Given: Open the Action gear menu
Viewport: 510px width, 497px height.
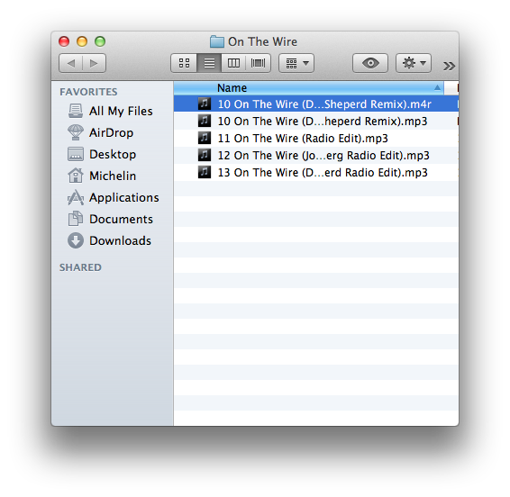Looking at the screenshot, I should point(414,63).
